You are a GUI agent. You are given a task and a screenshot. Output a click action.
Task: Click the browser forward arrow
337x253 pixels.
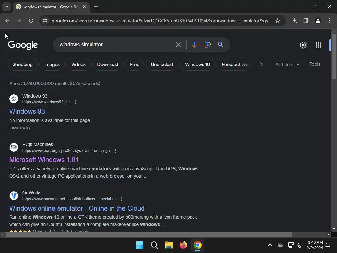pyautogui.click(x=19, y=21)
